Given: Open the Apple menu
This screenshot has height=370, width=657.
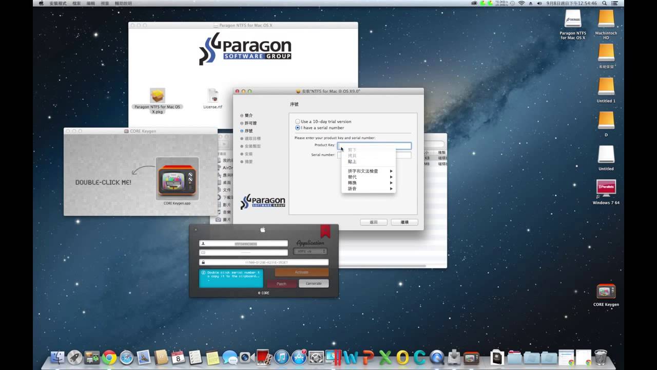Looking at the screenshot, I should click(41, 3).
